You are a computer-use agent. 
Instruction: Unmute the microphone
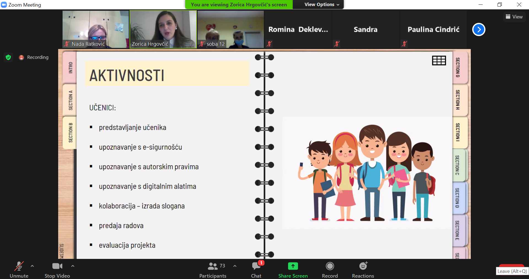coord(19,270)
